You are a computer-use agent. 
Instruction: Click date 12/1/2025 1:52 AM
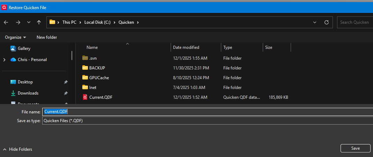click(x=190, y=97)
